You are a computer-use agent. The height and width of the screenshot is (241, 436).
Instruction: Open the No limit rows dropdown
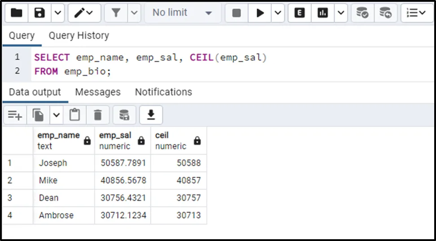pos(182,13)
